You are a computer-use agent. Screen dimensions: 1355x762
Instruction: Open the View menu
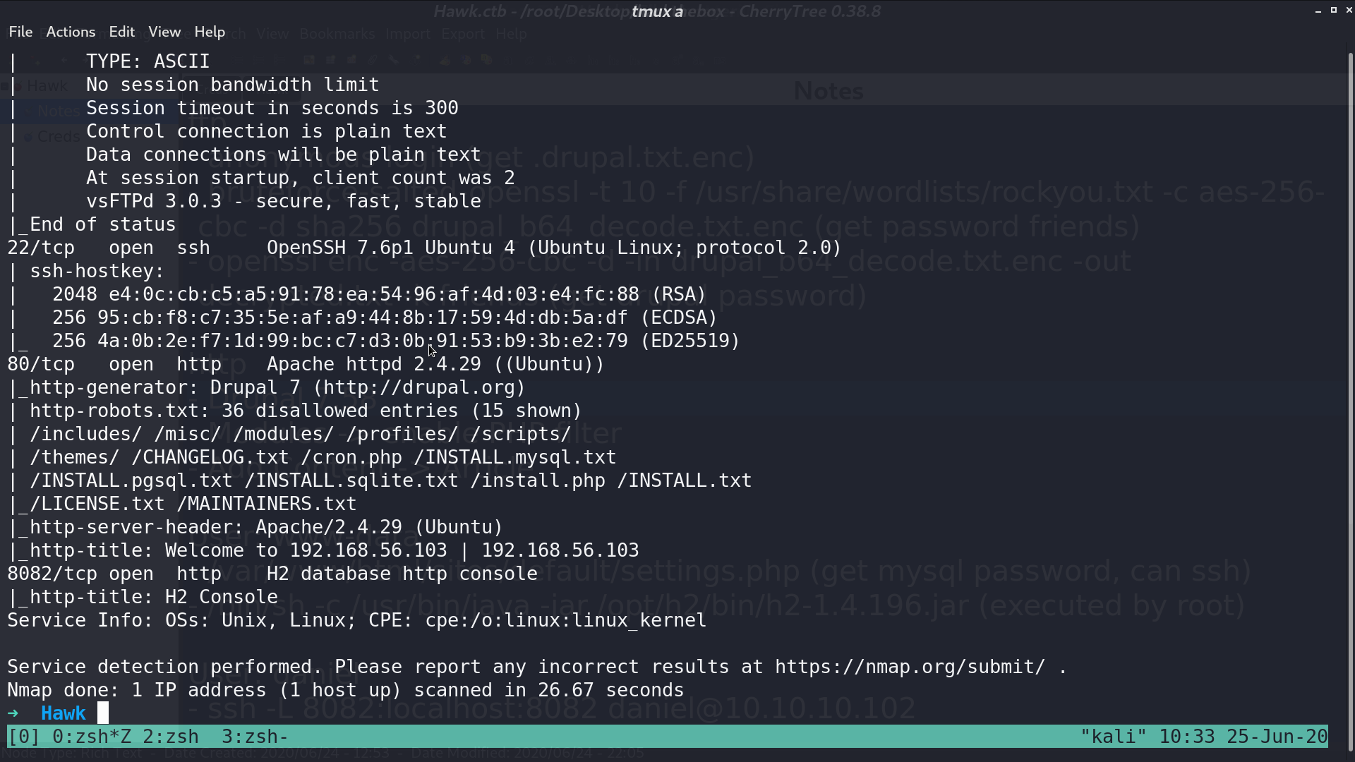164,32
